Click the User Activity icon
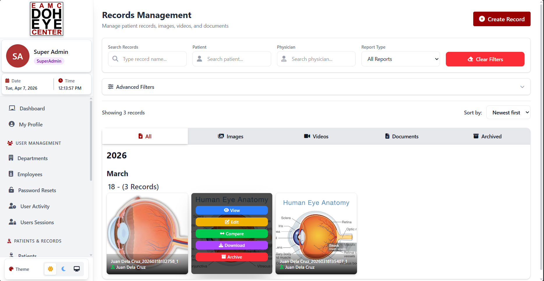This screenshot has height=281, width=544. click(13, 206)
